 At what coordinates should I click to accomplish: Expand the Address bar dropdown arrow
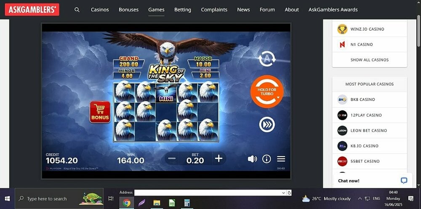(x=283, y=193)
